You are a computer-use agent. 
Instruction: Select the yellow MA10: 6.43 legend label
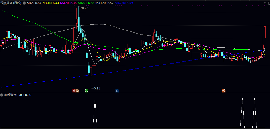tap(51, 3)
